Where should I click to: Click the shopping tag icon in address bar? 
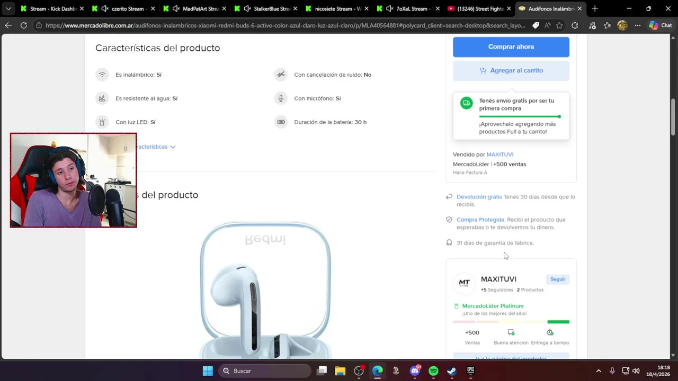(x=536, y=25)
